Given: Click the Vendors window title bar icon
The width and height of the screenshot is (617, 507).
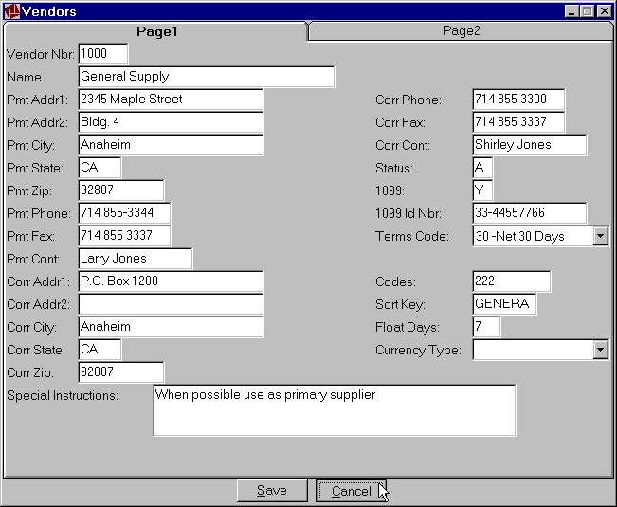Looking at the screenshot, I should pyautogui.click(x=11, y=11).
